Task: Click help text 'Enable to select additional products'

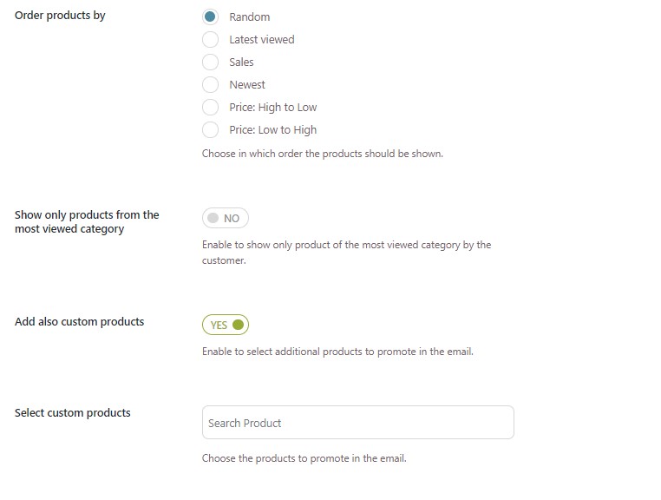Action: 337,352
